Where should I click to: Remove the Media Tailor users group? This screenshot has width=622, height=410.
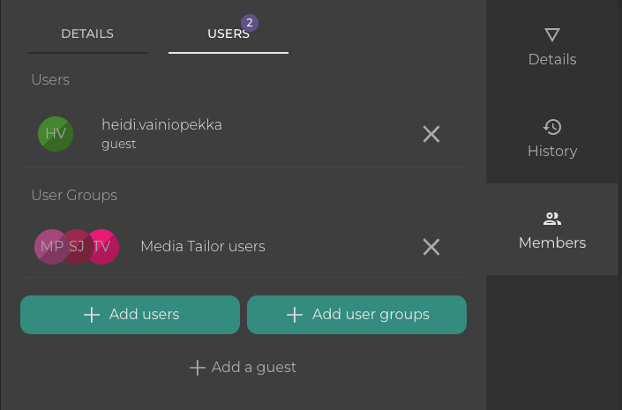431,247
